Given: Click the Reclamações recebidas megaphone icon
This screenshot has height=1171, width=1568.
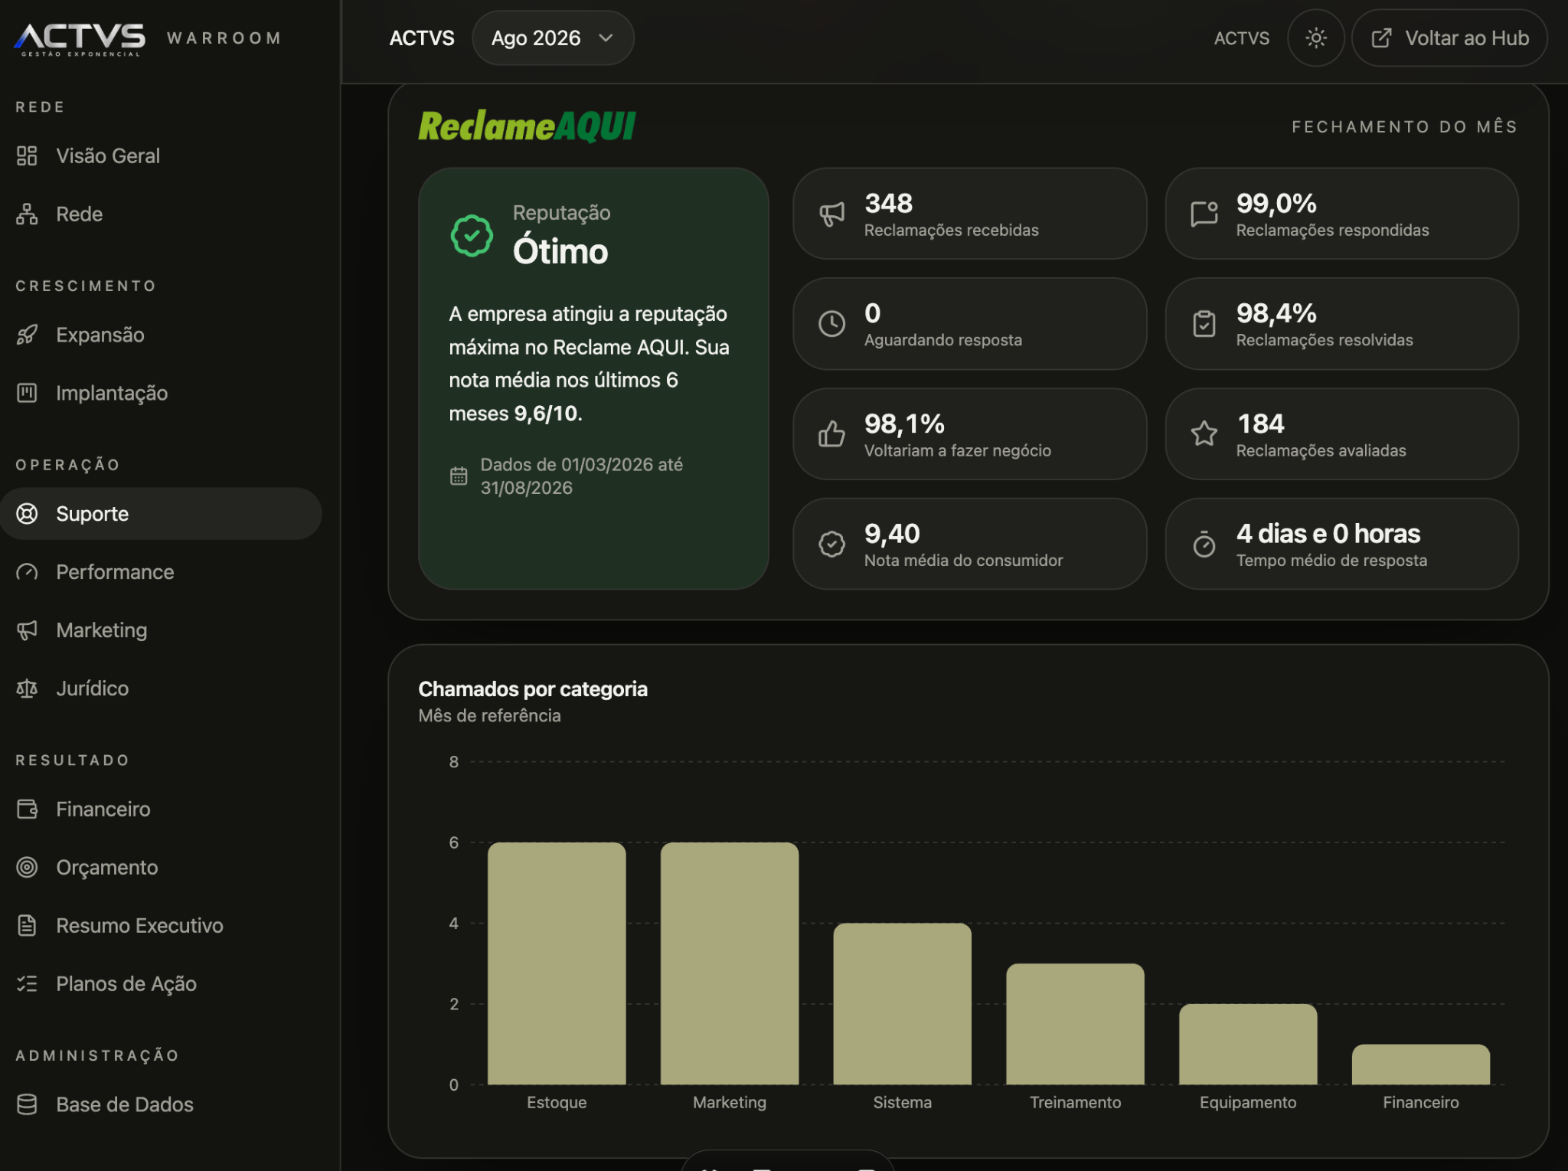Looking at the screenshot, I should click(831, 214).
